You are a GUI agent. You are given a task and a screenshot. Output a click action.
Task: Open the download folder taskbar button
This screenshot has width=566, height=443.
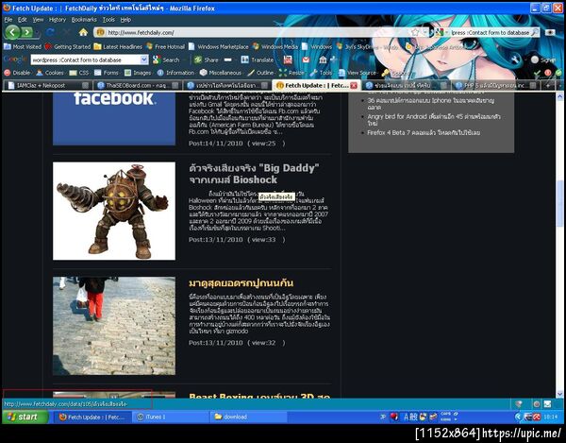tap(248, 417)
